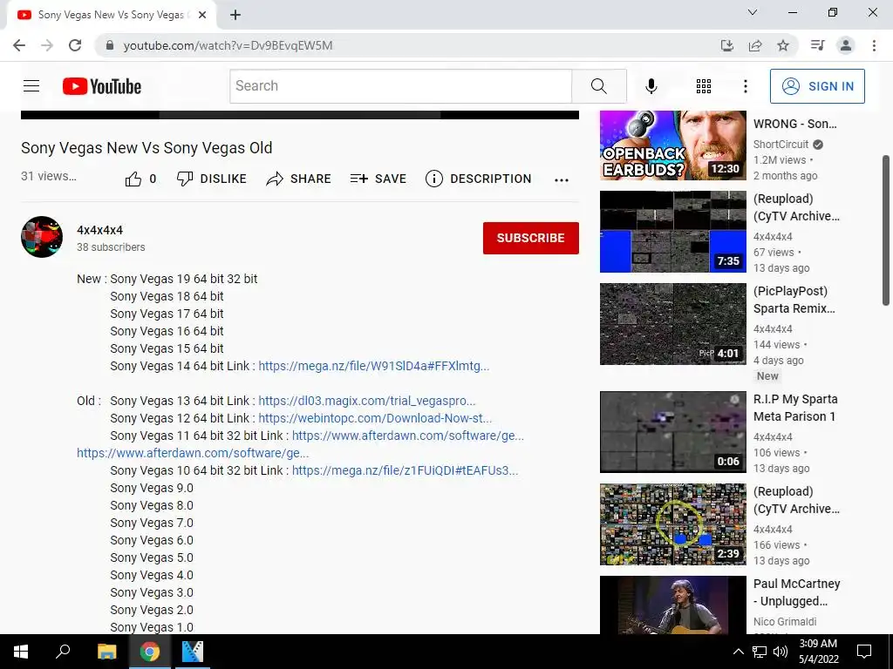The height and width of the screenshot is (669, 893).
Task: Open the 2:39 Reupload video thumbnail
Action: (672, 524)
